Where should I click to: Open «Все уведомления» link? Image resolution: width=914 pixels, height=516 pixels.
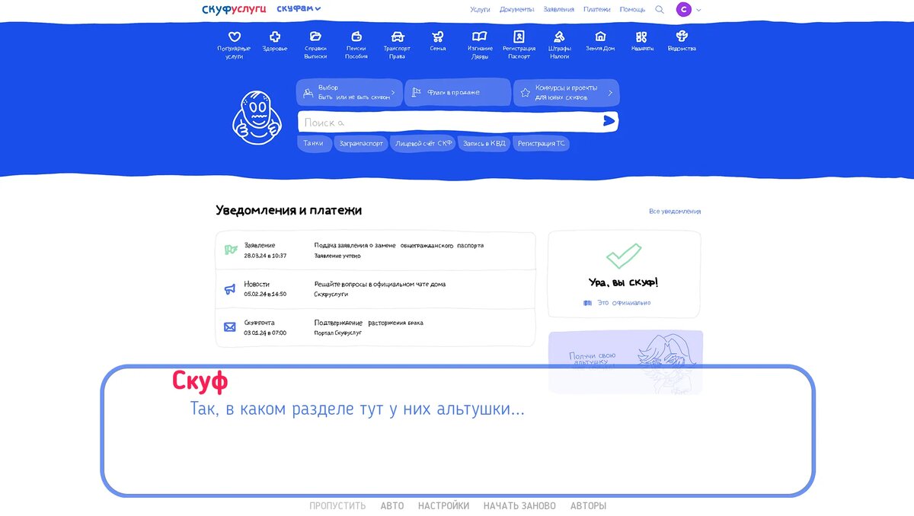(x=675, y=211)
